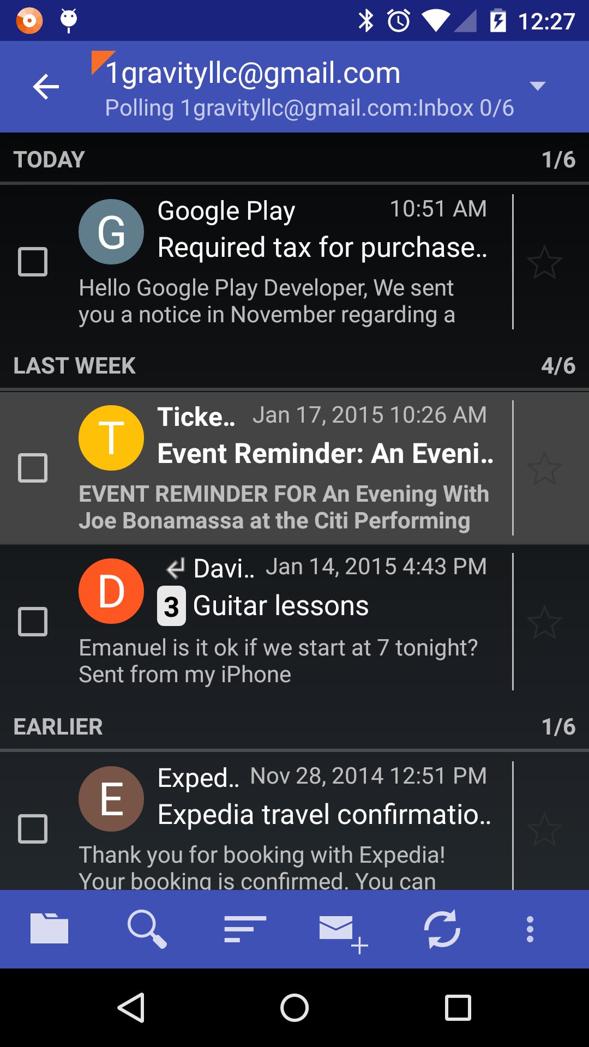The width and height of the screenshot is (589, 1047).
Task: Tap the Android home button
Action: (x=294, y=1007)
